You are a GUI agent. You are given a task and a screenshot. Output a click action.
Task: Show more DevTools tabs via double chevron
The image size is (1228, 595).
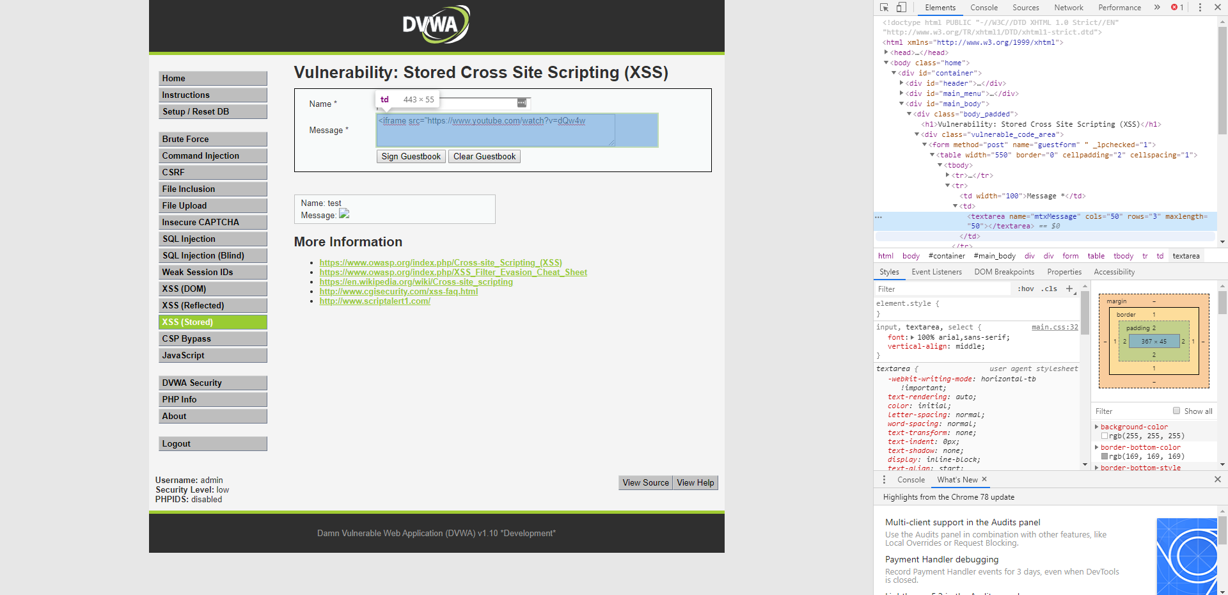click(1156, 8)
